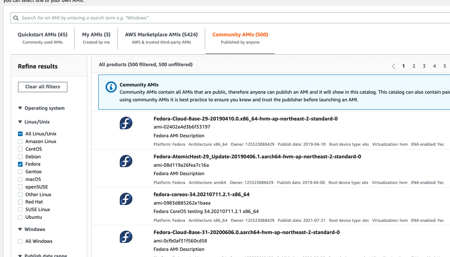Check the Gentoo filter
The width and height of the screenshot is (450, 257).
pyautogui.click(x=20, y=172)
